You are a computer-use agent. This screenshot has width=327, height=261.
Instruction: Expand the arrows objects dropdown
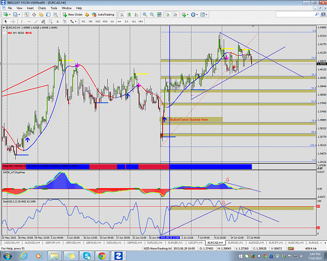[76, 21]
